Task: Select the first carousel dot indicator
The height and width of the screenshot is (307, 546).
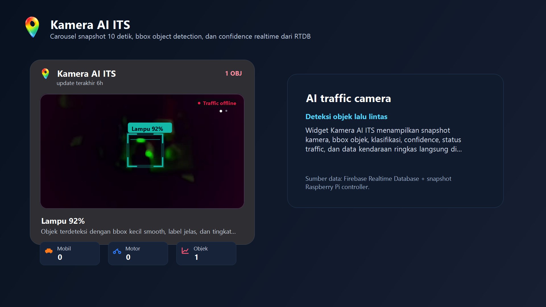Action: point(221,111)
